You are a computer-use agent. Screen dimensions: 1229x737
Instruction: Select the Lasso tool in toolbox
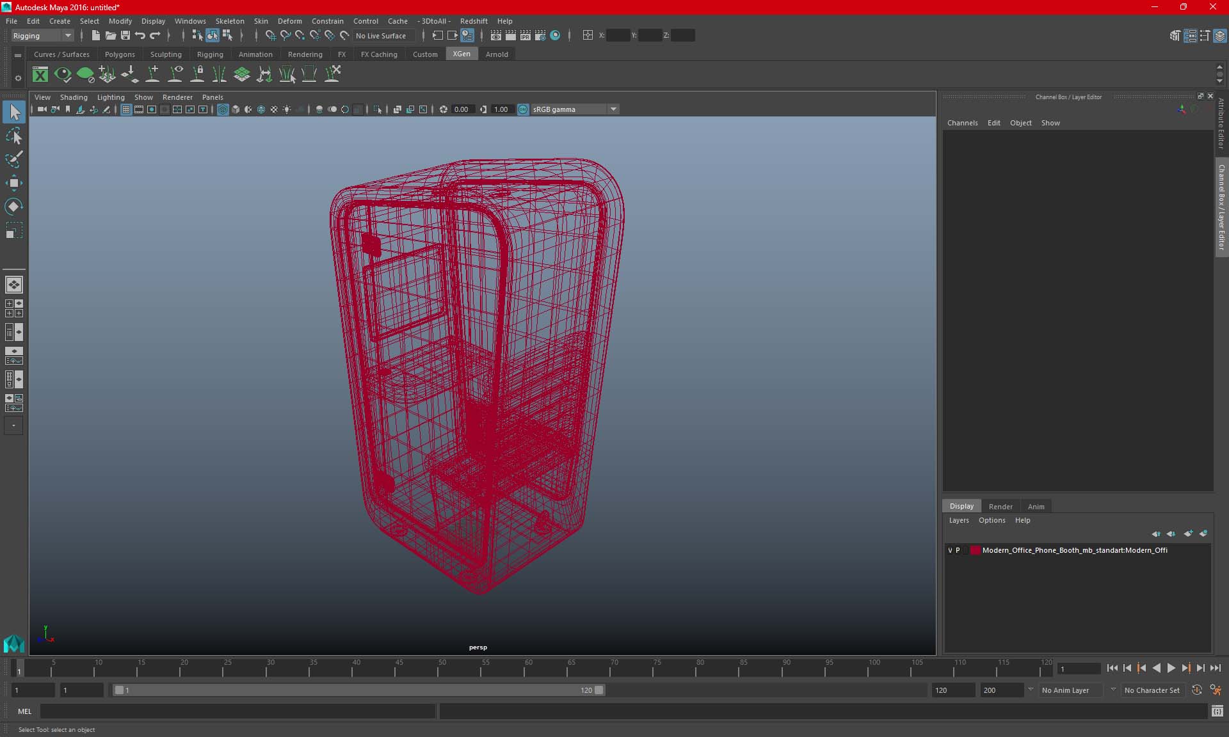(13, 136)
